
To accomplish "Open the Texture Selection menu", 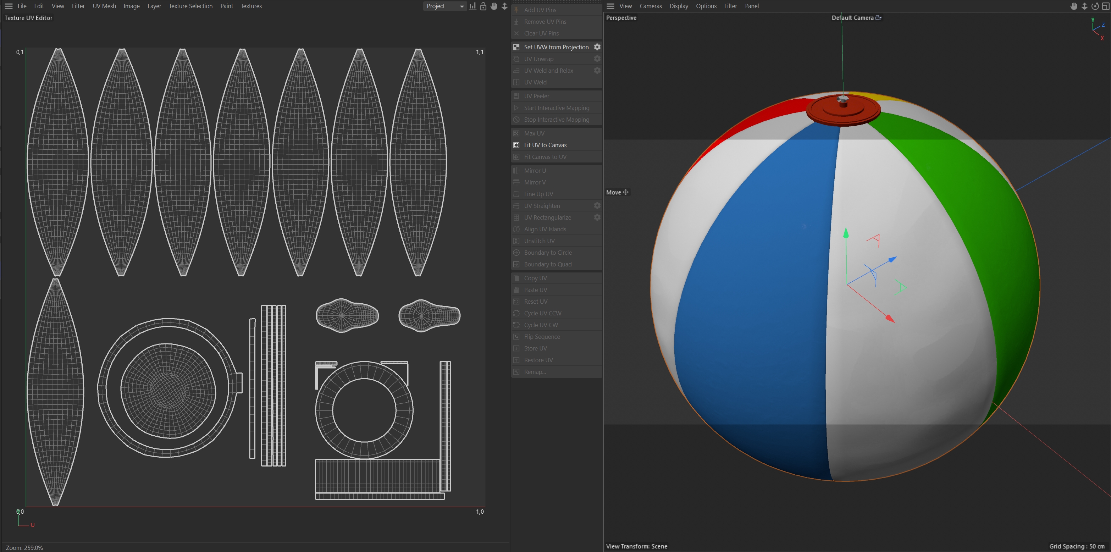I will tap(190, 6).
